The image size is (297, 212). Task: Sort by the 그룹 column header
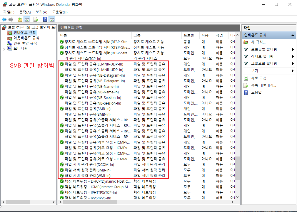pyautogui.click(x=157, y=35)
